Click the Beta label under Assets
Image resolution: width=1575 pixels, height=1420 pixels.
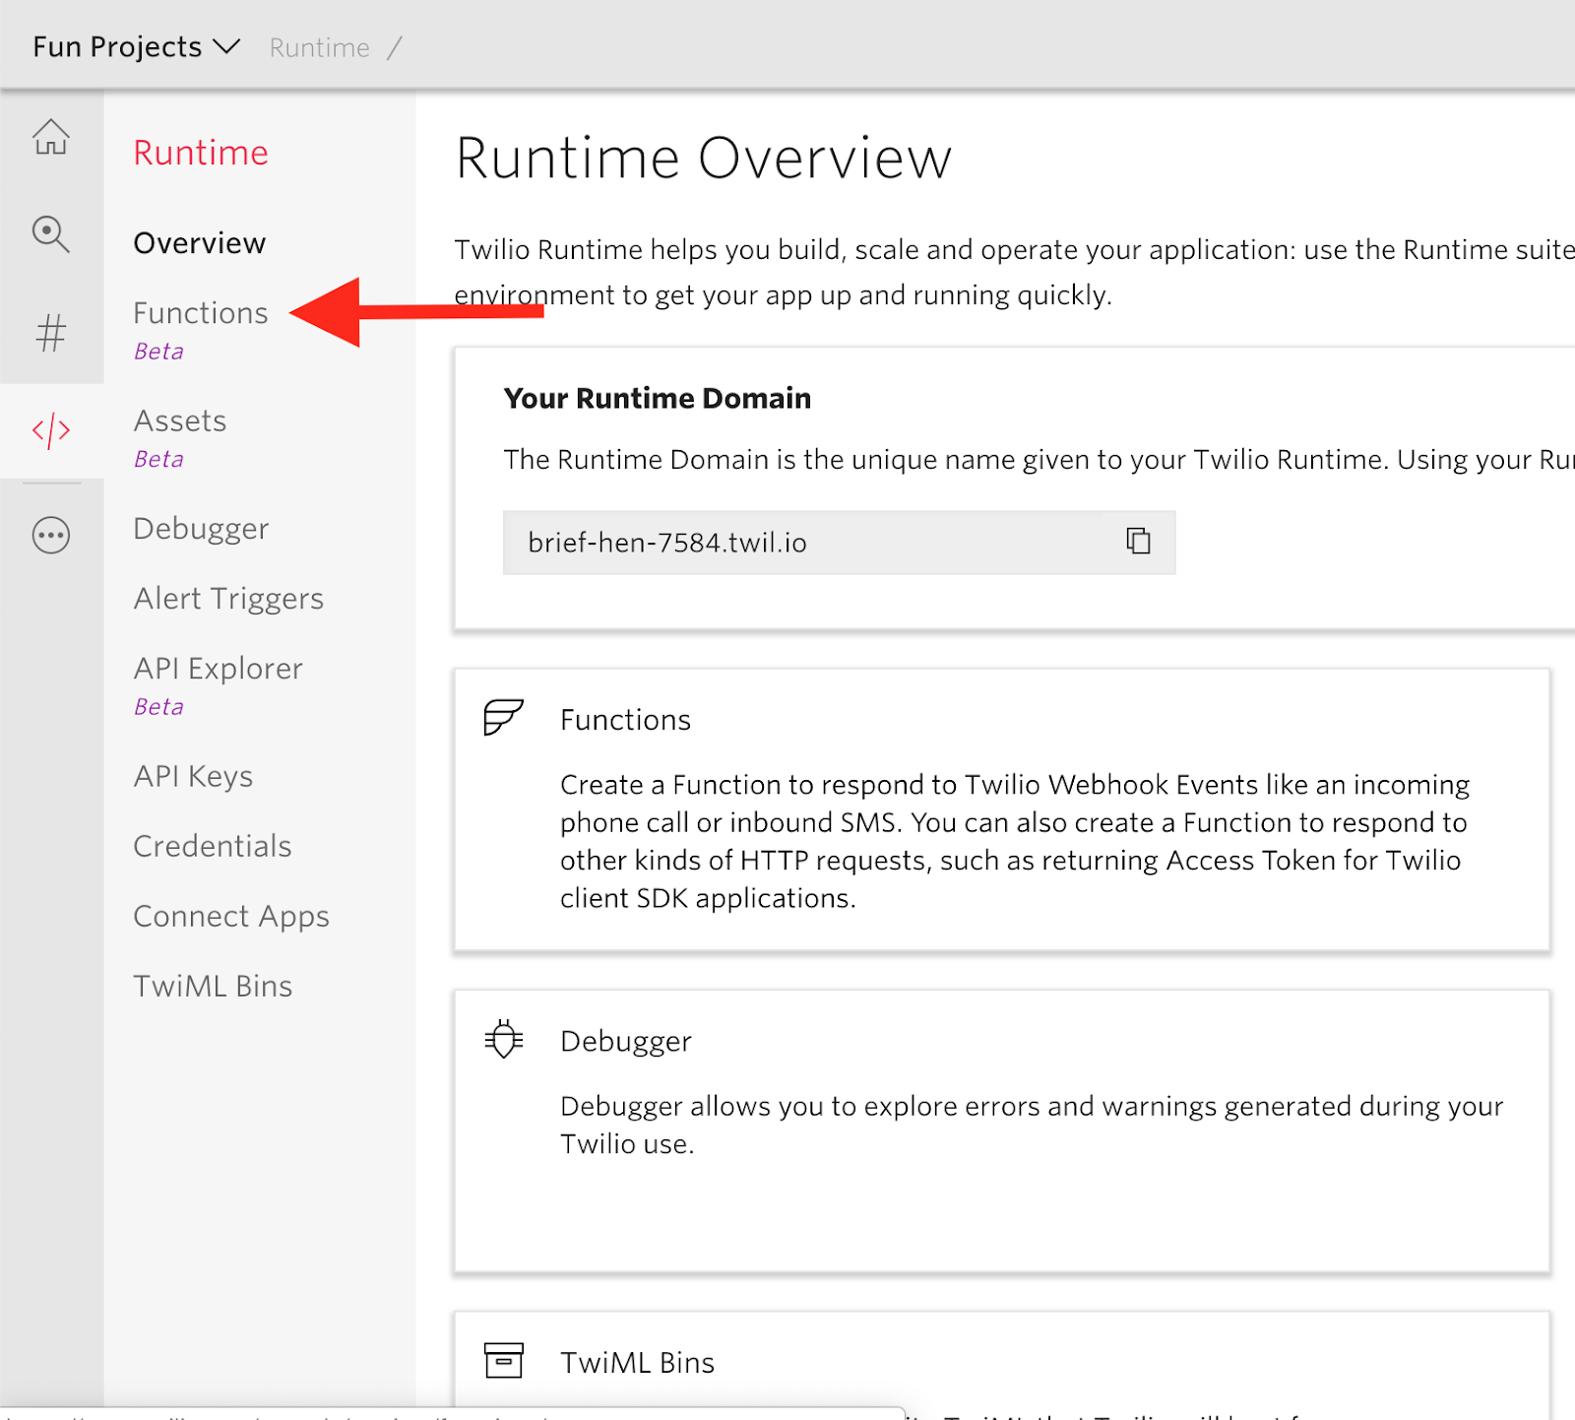pos(158,459)
